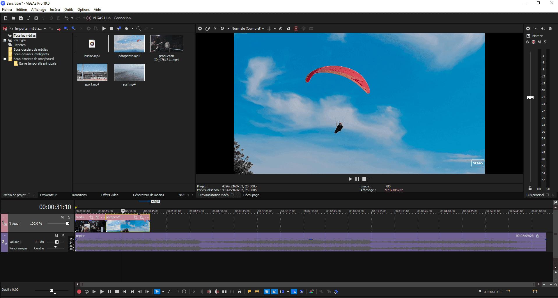Open the Normale (Complet) preview quality dropdown
Image resolution: width=558 pixels, height=298 pixels.
coord(247,29)
